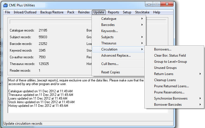
Task: Click 'Catalogue updated on 11 Dec 2012' line
Action: point(40,91)
